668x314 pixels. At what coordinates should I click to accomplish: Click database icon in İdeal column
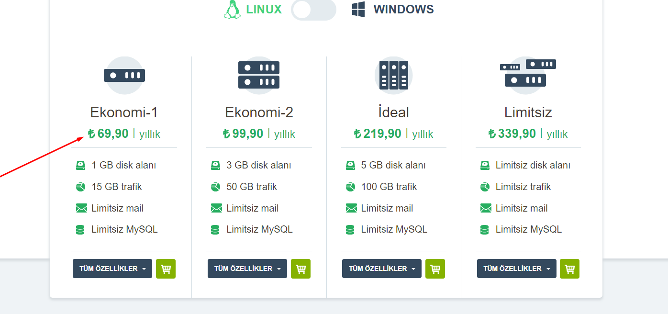point(350,230)
